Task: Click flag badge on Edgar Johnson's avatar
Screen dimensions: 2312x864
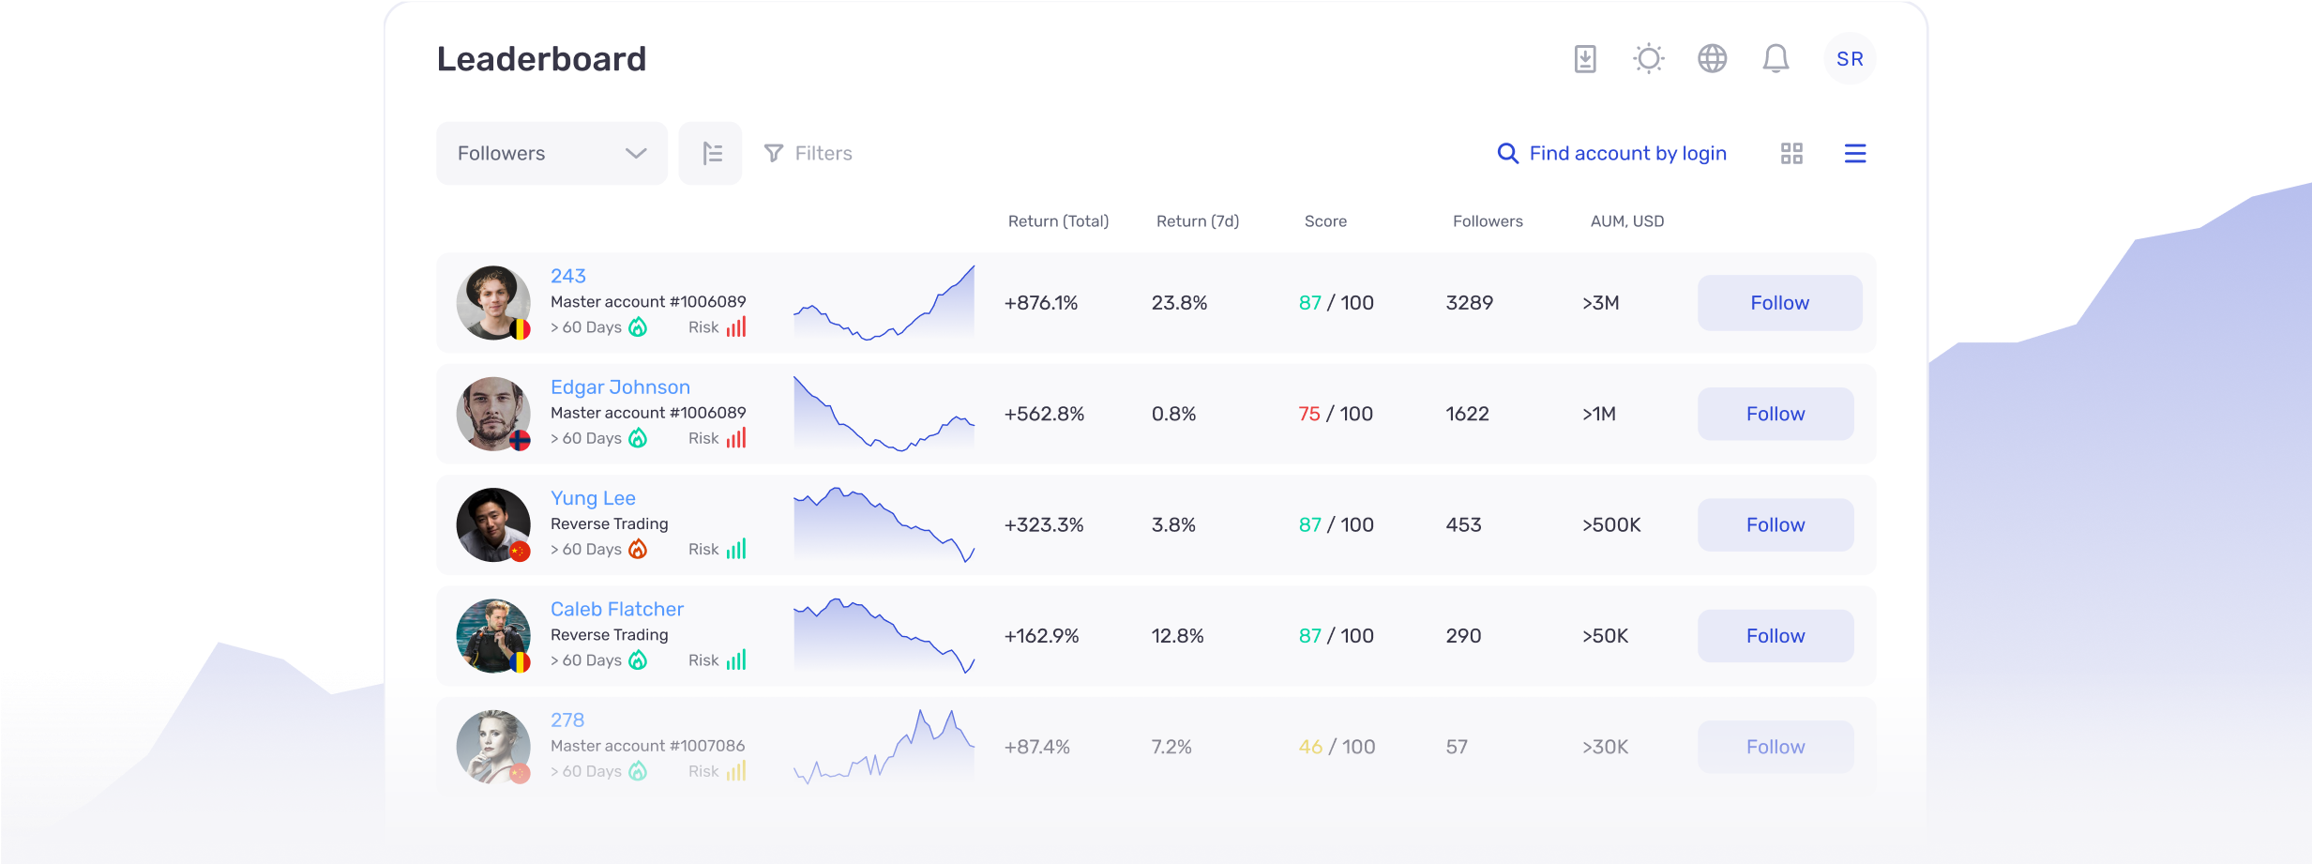Action: tap(520, 440)
